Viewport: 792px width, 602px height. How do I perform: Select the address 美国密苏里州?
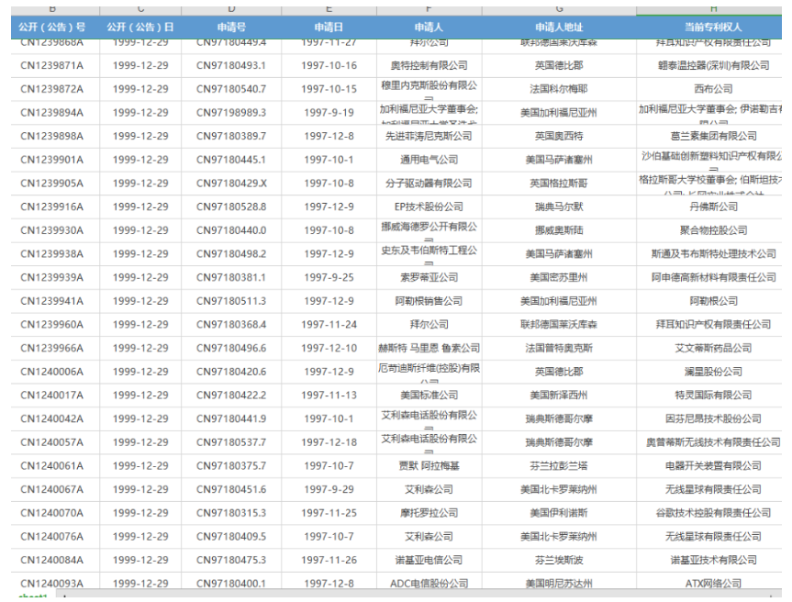559,277
